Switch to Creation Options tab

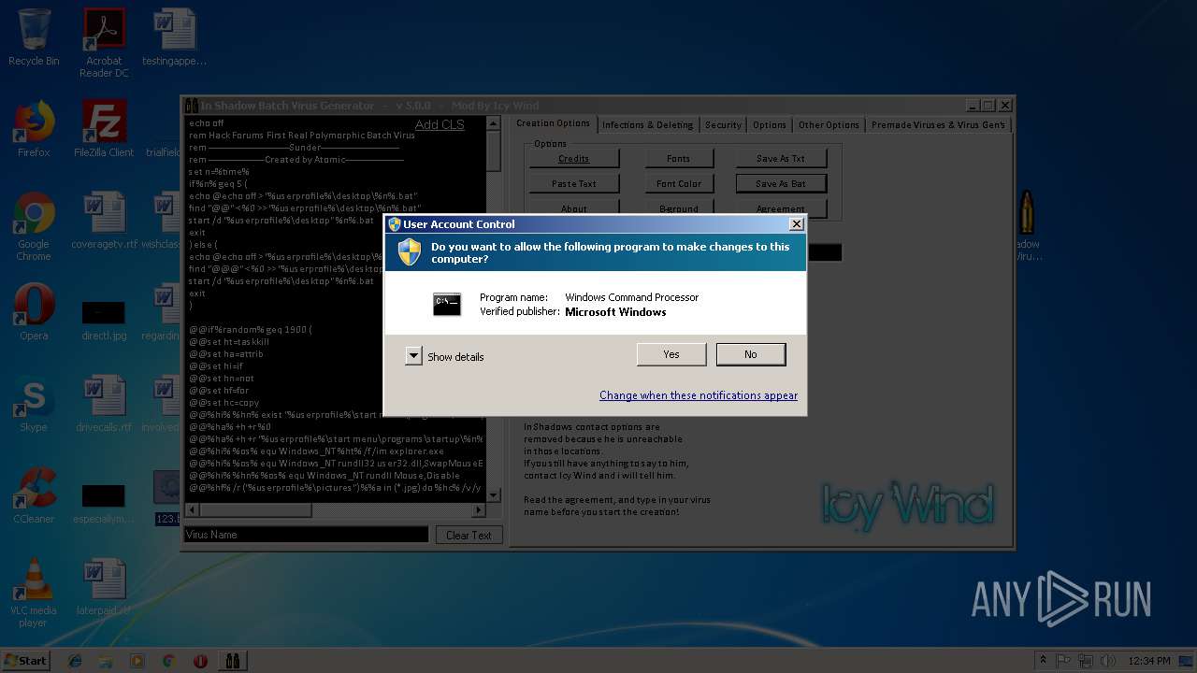(553, 123)
